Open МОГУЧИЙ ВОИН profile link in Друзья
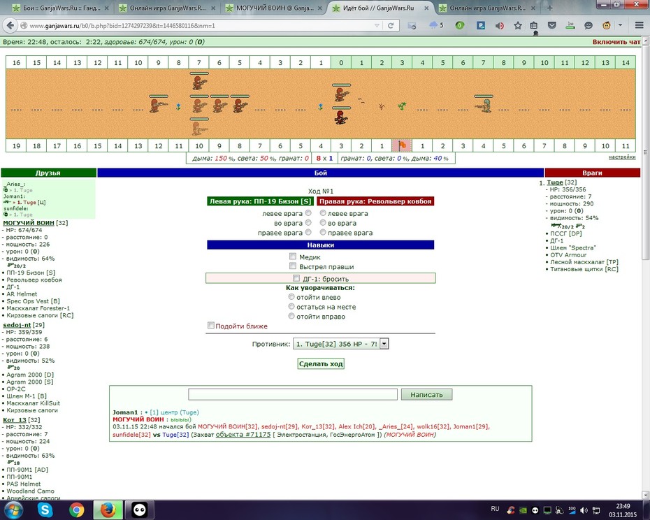The height and width of the screenshot is (520, 650). [x=29, y=223]
